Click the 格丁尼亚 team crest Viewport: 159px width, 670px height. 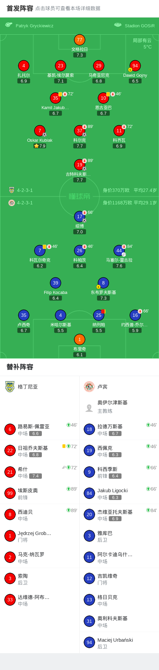(10, 387)
